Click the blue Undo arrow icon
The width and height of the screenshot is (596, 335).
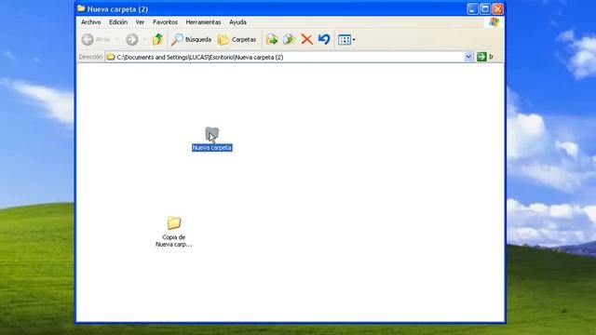point(324,39)
